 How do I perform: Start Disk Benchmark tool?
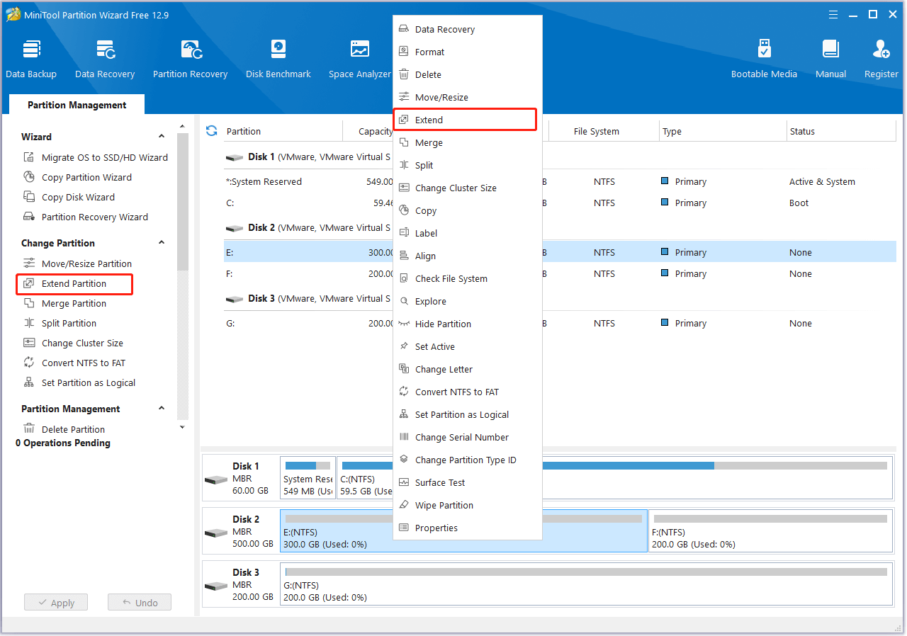(x=278, y=59)
